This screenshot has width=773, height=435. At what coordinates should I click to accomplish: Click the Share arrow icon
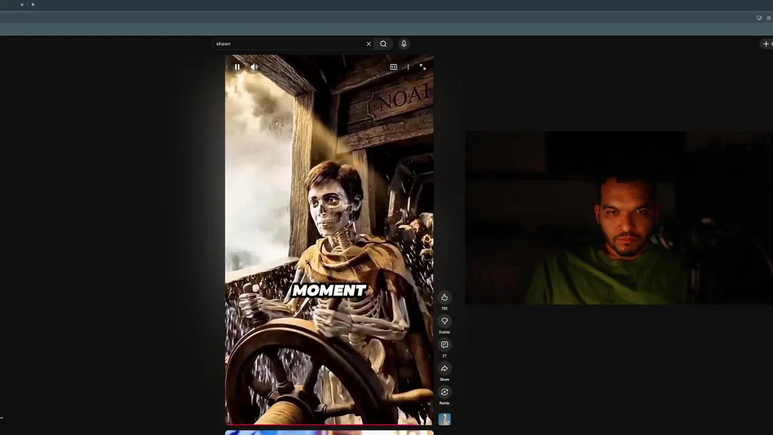pyautogui.click(x=444, y=369)
